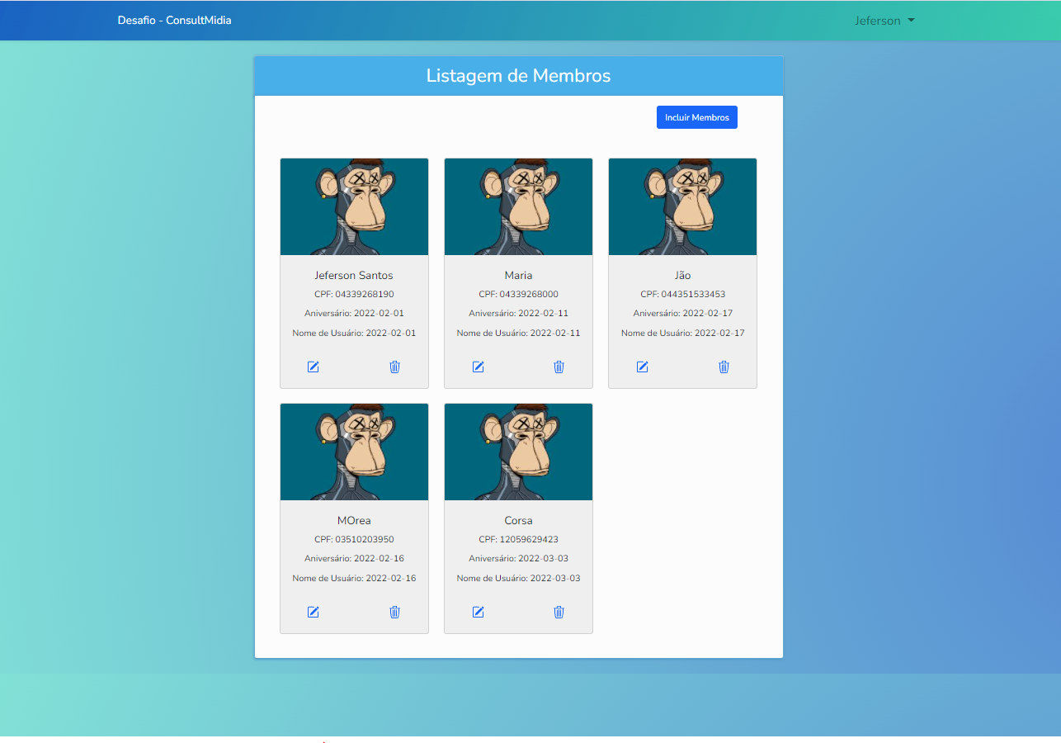
Task: Click Aniversário: 2022-02-01 line
Action: (x=354, y=314)
